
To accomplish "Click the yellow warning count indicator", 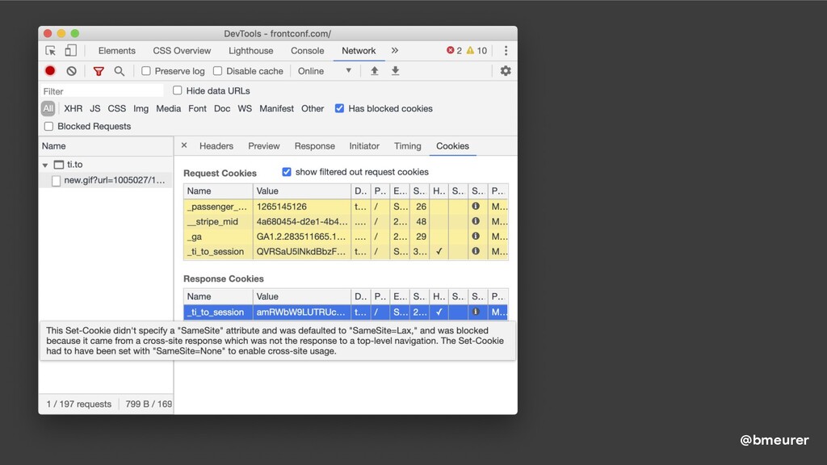I will 476,51.
